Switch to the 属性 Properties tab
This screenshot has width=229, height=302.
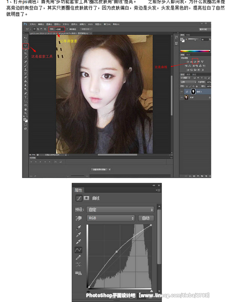tap(78, 190)
